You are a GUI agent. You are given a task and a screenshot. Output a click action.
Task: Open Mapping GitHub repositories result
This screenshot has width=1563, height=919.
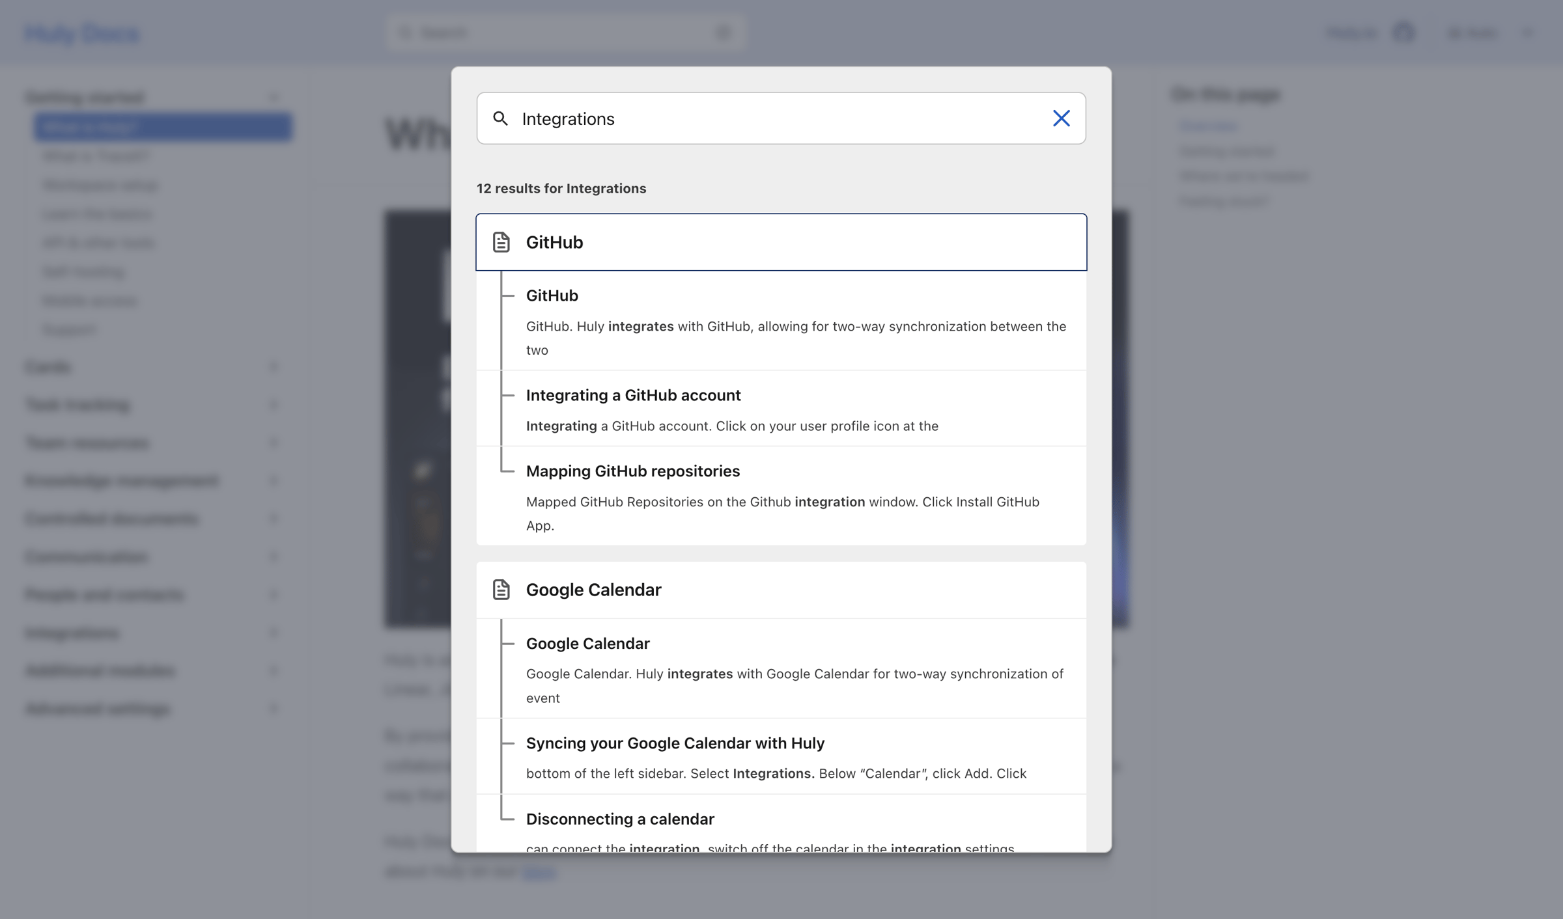click(781, 496)
